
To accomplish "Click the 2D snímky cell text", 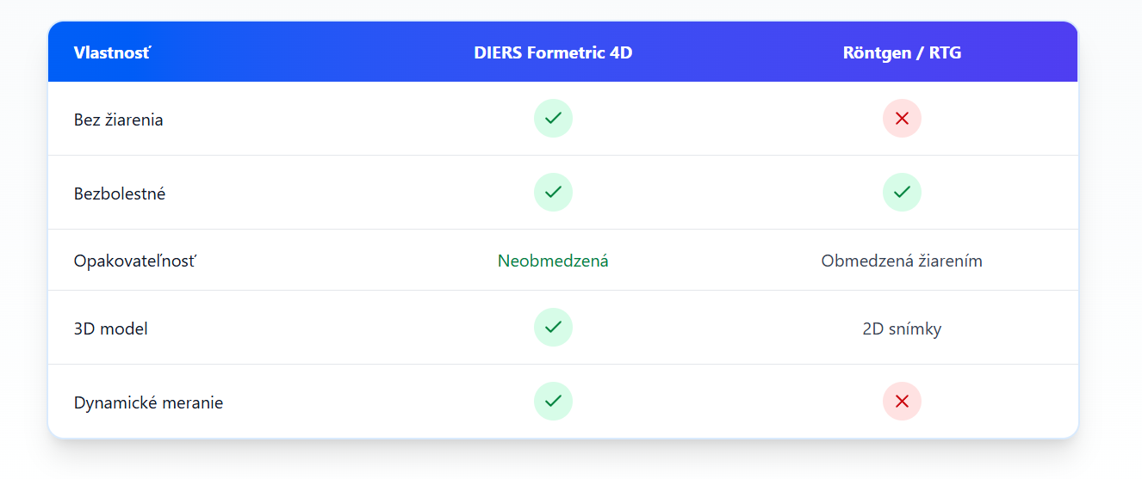I will coord(902,329).
